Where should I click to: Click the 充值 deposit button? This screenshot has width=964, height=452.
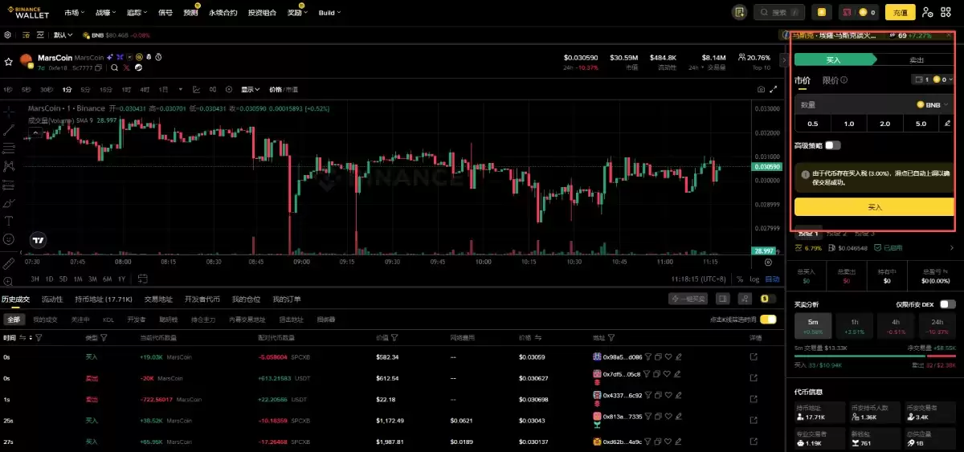point(900,12)
